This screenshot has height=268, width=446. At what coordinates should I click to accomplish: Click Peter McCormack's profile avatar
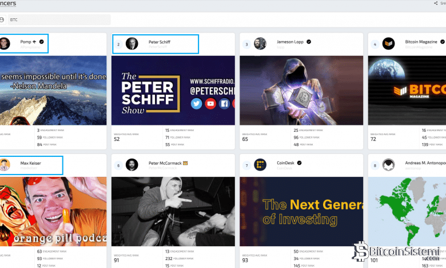132,165
